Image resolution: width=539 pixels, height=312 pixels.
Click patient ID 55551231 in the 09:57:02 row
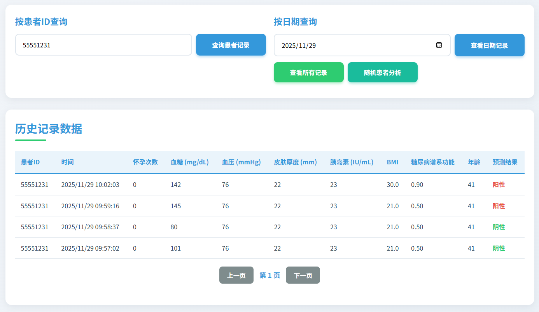35,248
